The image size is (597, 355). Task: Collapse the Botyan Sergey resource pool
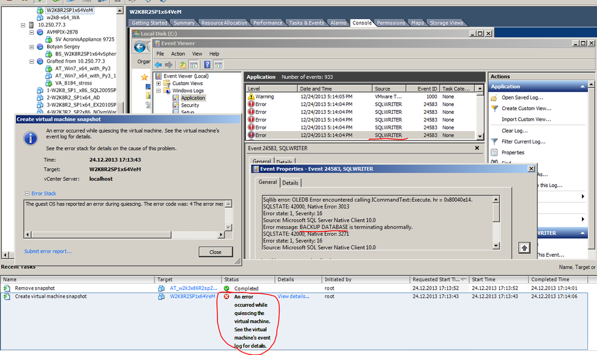coord(32,46)
